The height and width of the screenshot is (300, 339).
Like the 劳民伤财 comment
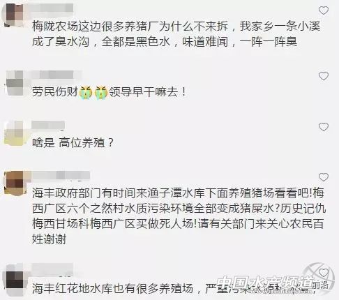[324, 76]
